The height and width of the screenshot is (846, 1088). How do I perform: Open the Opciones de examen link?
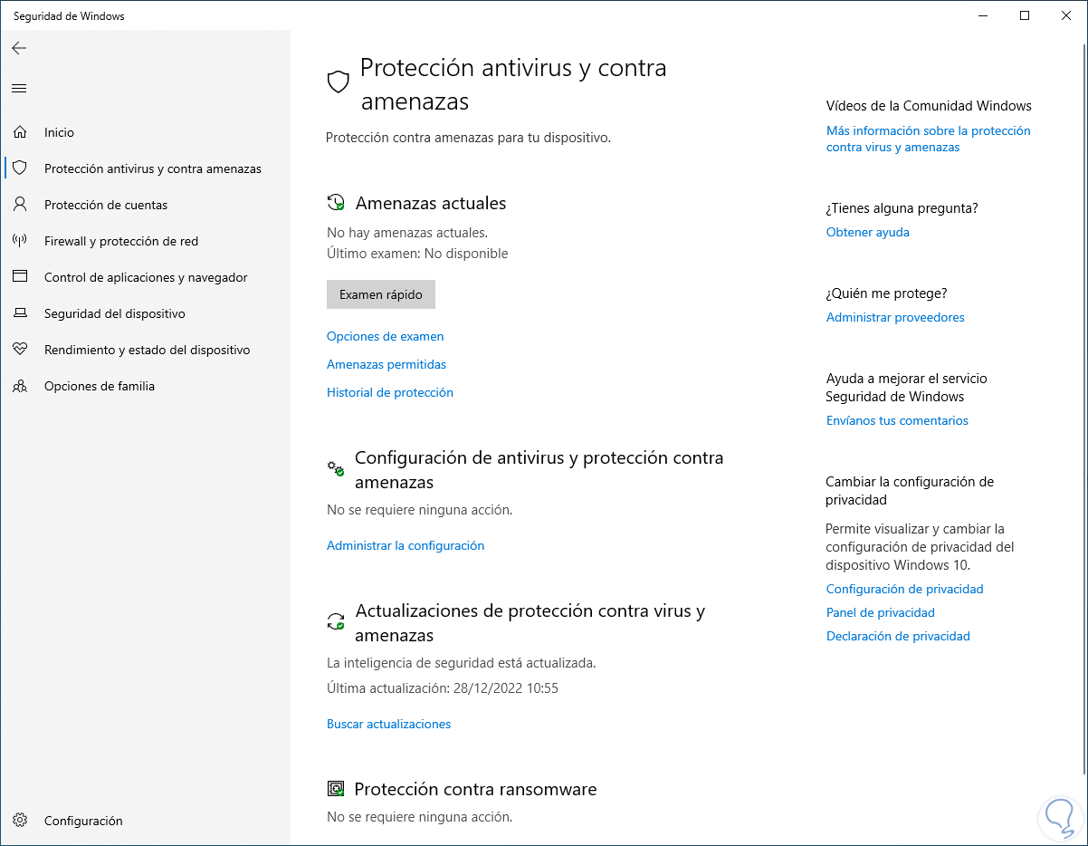pos(385,336)
